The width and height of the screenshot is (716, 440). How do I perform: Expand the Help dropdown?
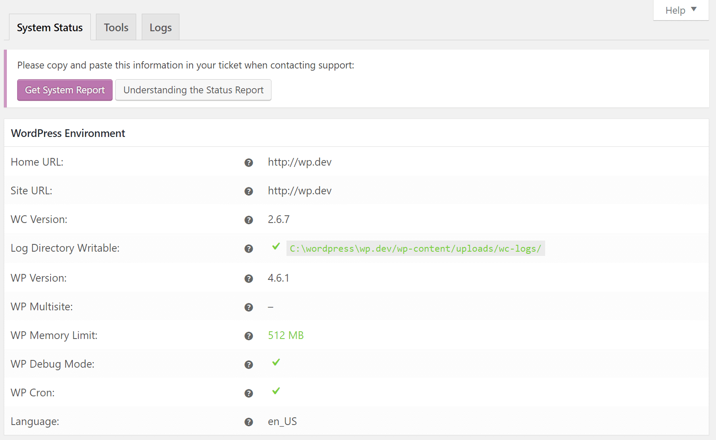[x=680, y=10]
